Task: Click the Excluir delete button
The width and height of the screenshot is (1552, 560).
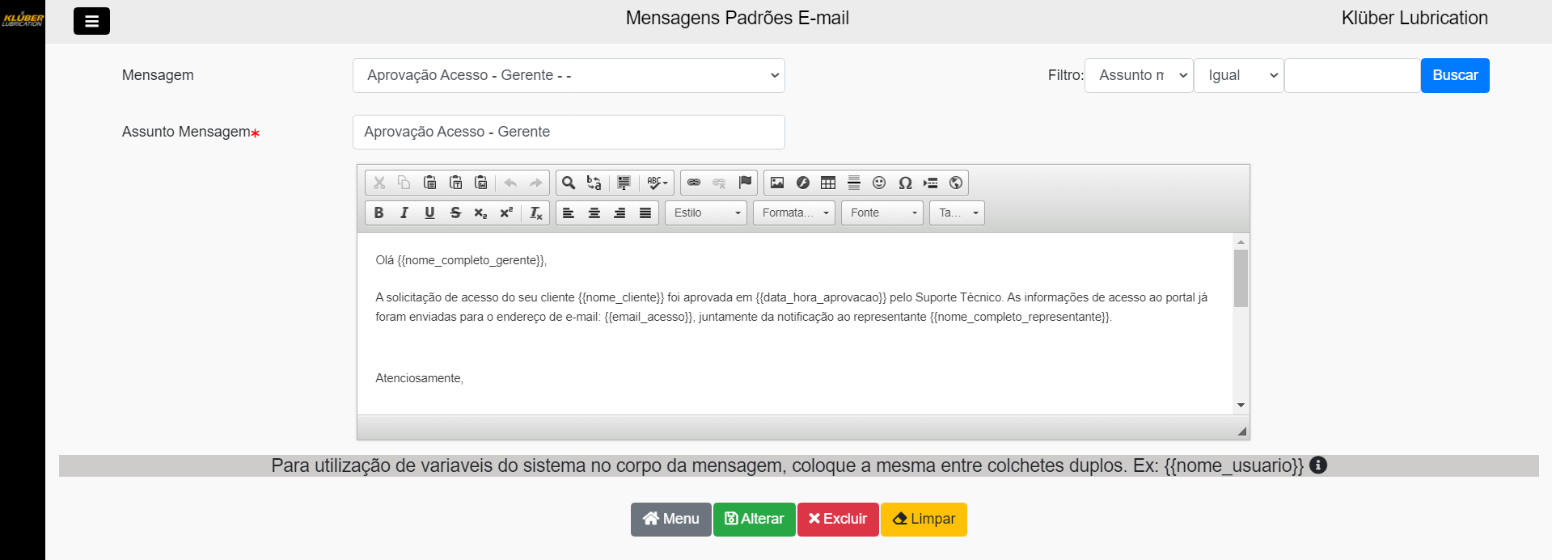Action: point(838,519)
